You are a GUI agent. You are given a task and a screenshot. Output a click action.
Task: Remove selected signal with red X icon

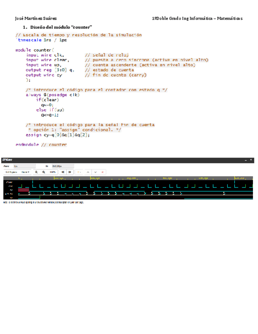(103, 172)
